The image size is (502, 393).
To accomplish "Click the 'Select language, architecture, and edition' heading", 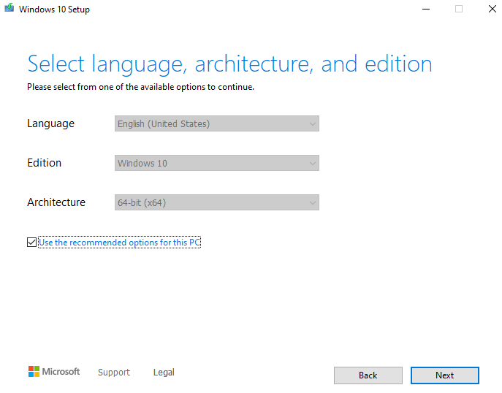I will click(229, 64).
